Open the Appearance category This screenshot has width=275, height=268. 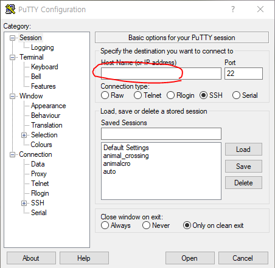point(48,106)
